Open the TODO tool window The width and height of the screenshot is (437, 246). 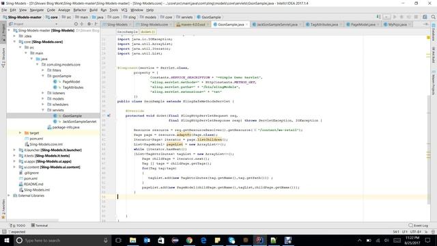pyautogui.click(x=18, y=225)
